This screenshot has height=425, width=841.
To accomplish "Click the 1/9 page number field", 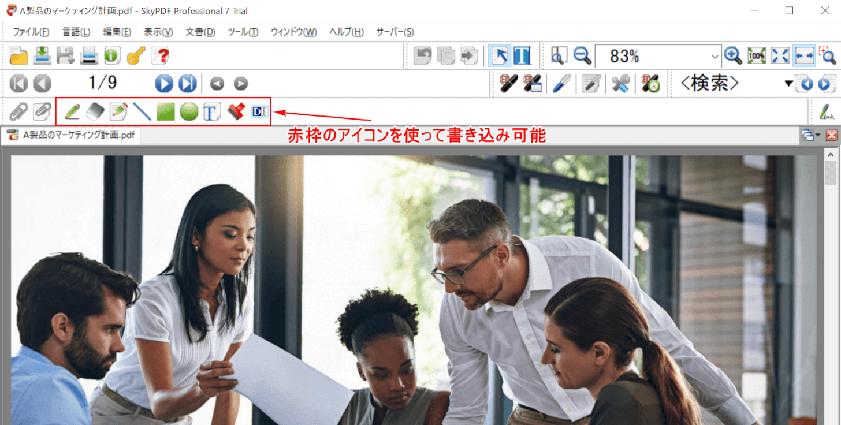I will [x=103, y=83].
